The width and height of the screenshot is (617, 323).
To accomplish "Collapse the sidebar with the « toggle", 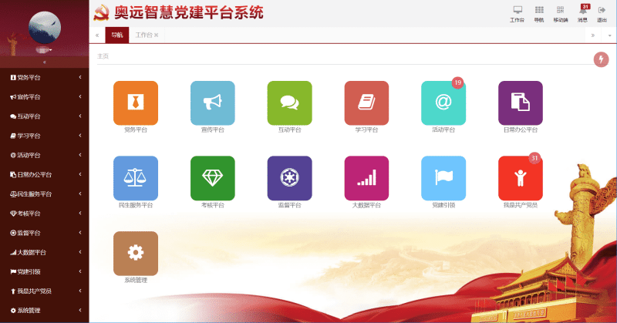I will click(x=45, y=62).
